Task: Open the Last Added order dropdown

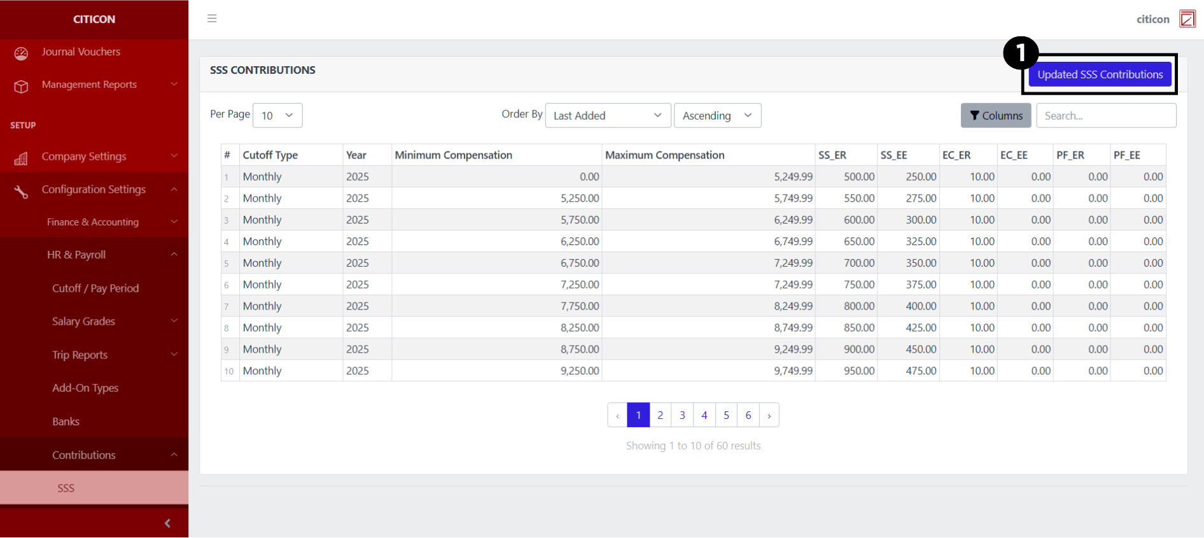Action: coord(608,115)
